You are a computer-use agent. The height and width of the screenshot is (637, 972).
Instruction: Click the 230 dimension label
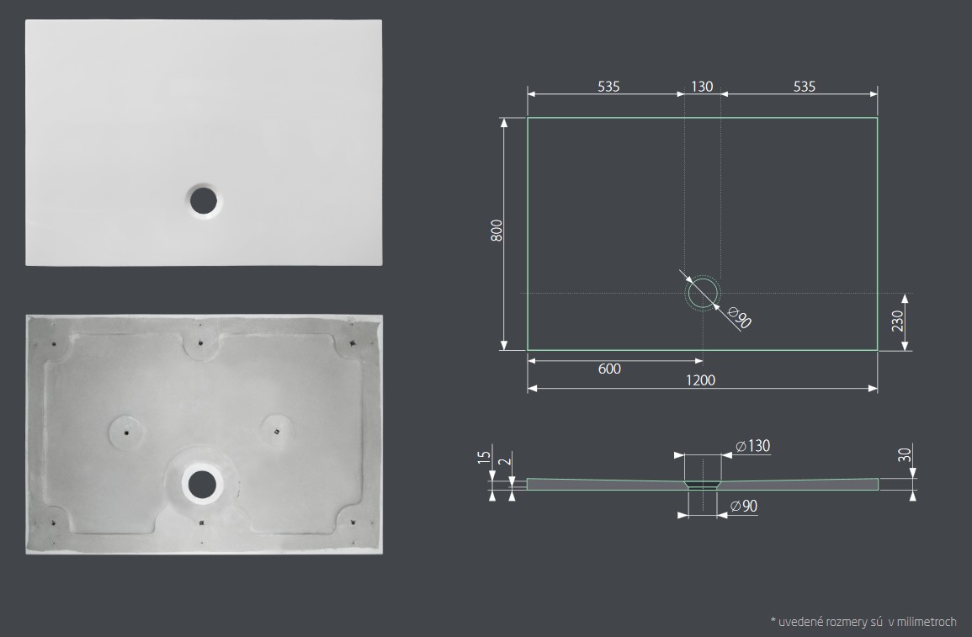pyautogui.click(x=897, y=321)
